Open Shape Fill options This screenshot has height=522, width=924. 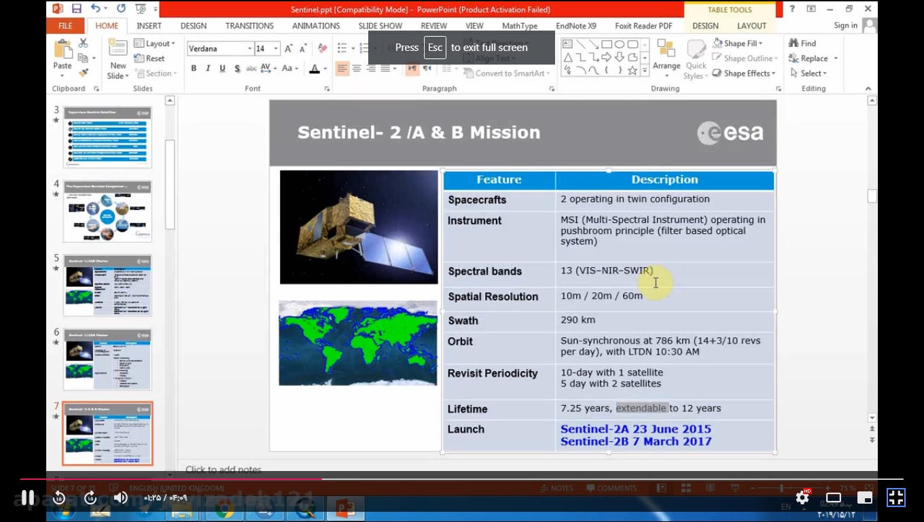737,43
